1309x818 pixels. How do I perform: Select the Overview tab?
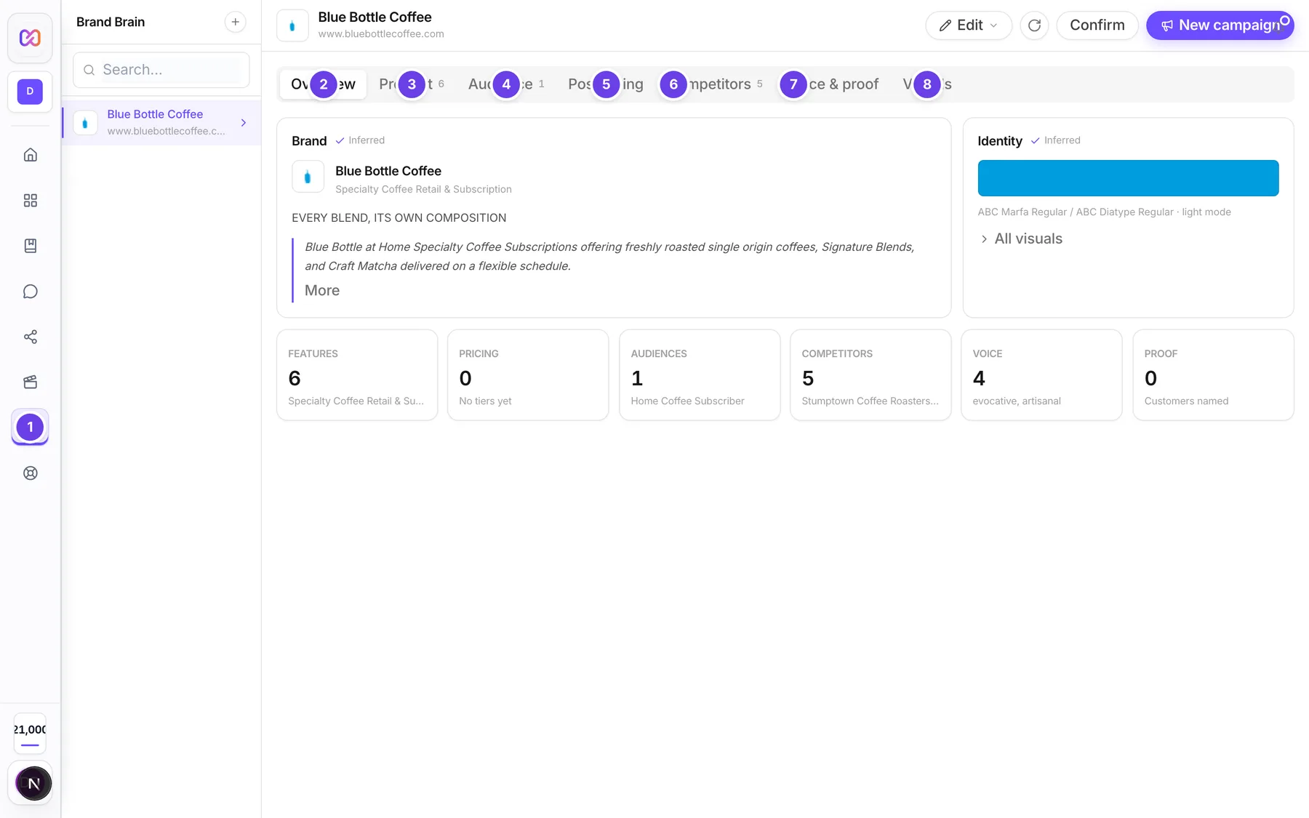click(324, 84)
